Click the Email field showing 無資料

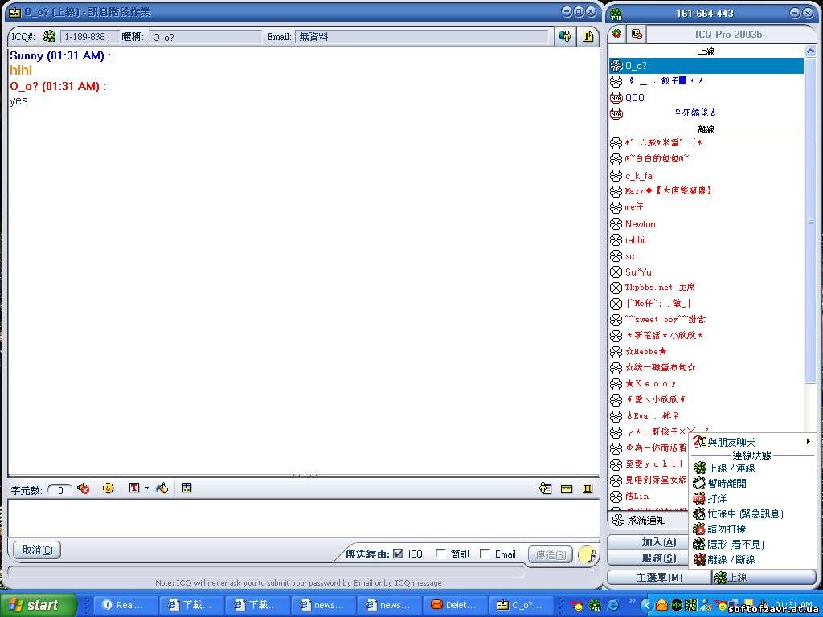[421, 37]
